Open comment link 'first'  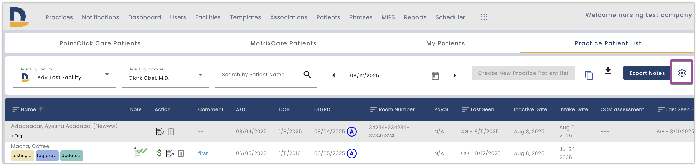(x=203, y=153)
